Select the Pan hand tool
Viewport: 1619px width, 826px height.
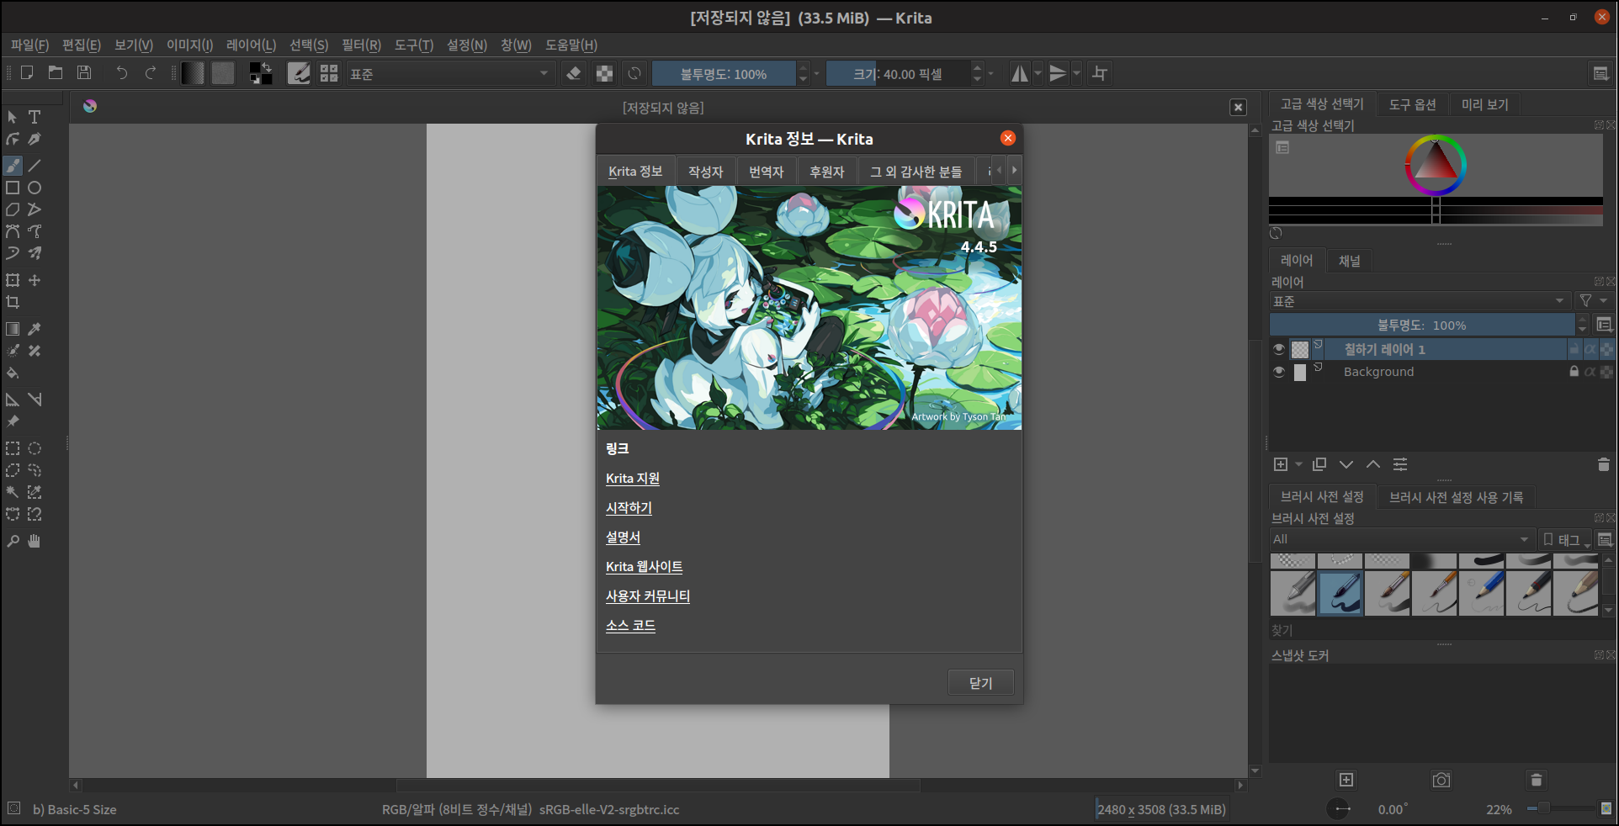tap(35, 541)
